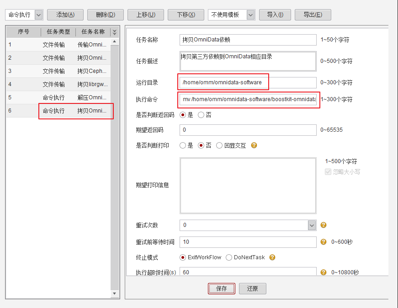Click 序号 column header

(23, 32)
